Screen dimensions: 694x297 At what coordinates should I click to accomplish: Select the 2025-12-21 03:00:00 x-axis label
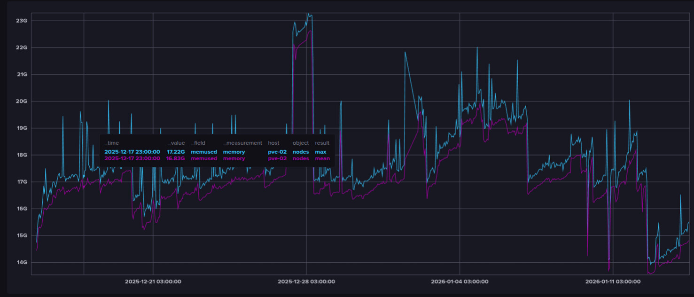point(153,282)
